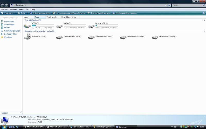Viewport: 206px width, 129px height.
Task: Open the External HDD (J:) drive icon
Action: tap(91, 26)
